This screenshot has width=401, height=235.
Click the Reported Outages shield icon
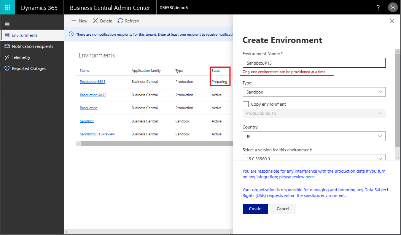[x=7, y=68]
